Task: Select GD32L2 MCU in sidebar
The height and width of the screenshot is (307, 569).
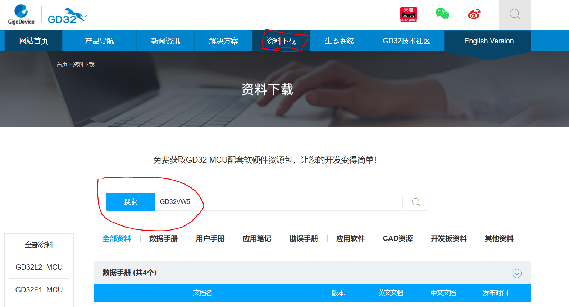Action: [x=39, y=267]
